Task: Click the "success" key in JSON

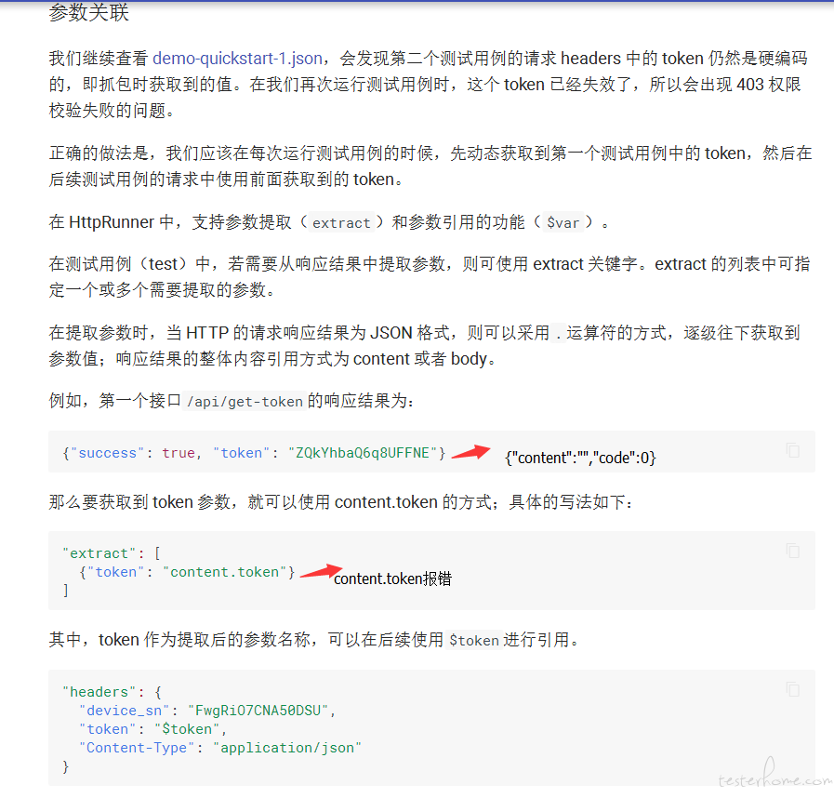Action: tap(108, 453)
